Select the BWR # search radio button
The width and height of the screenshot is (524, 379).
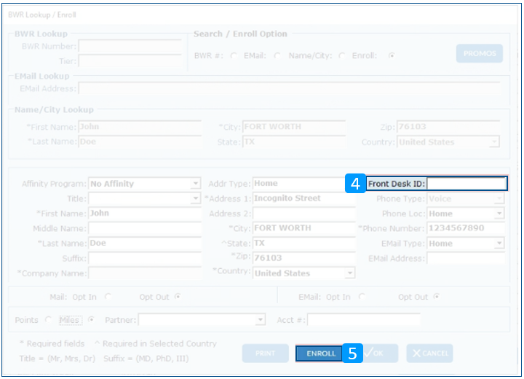233,55
